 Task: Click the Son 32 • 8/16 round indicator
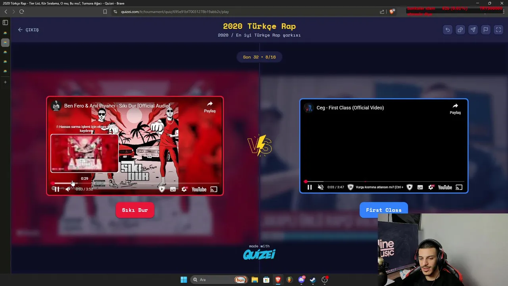pos(260,57)
